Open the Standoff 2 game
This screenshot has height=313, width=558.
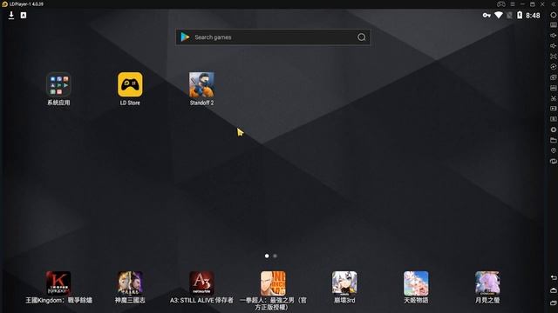201,85
